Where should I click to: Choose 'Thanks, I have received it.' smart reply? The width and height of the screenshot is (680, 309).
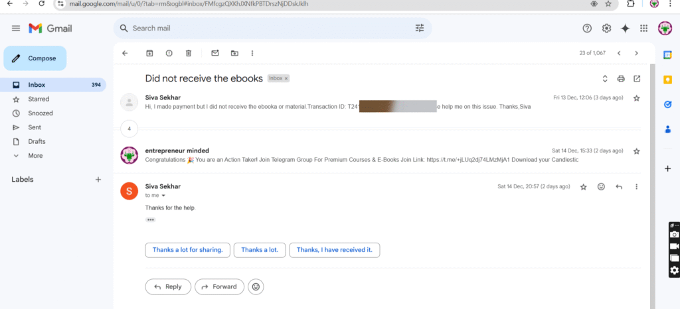[338, 250]
